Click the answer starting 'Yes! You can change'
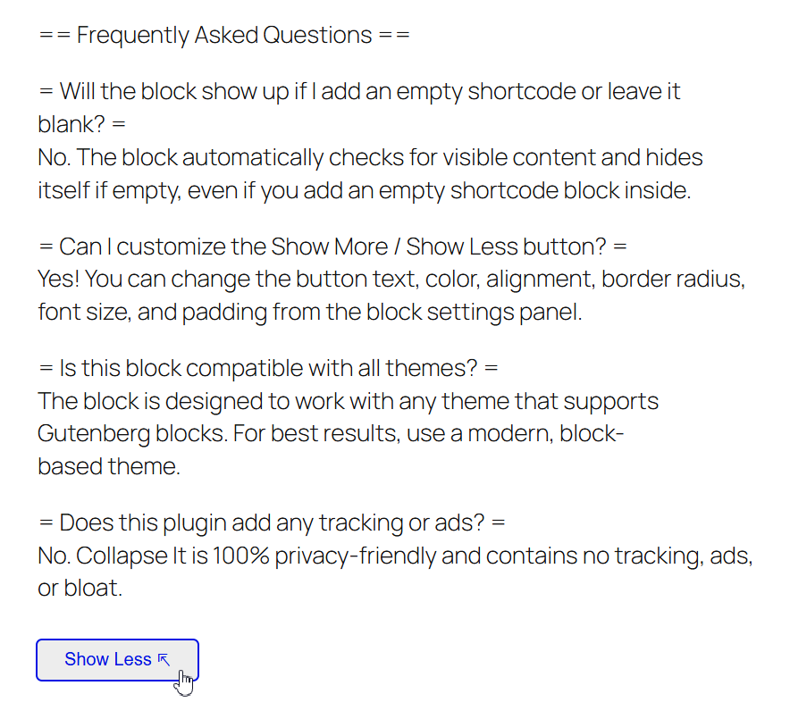Image resolution: width=790 pixels, height=719 pixels. pyautogui.click(x=391, y=280)
